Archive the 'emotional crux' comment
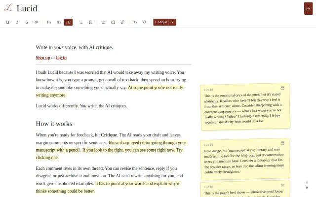The height and width of the screenshot is (197, 316). pos(282,88)
